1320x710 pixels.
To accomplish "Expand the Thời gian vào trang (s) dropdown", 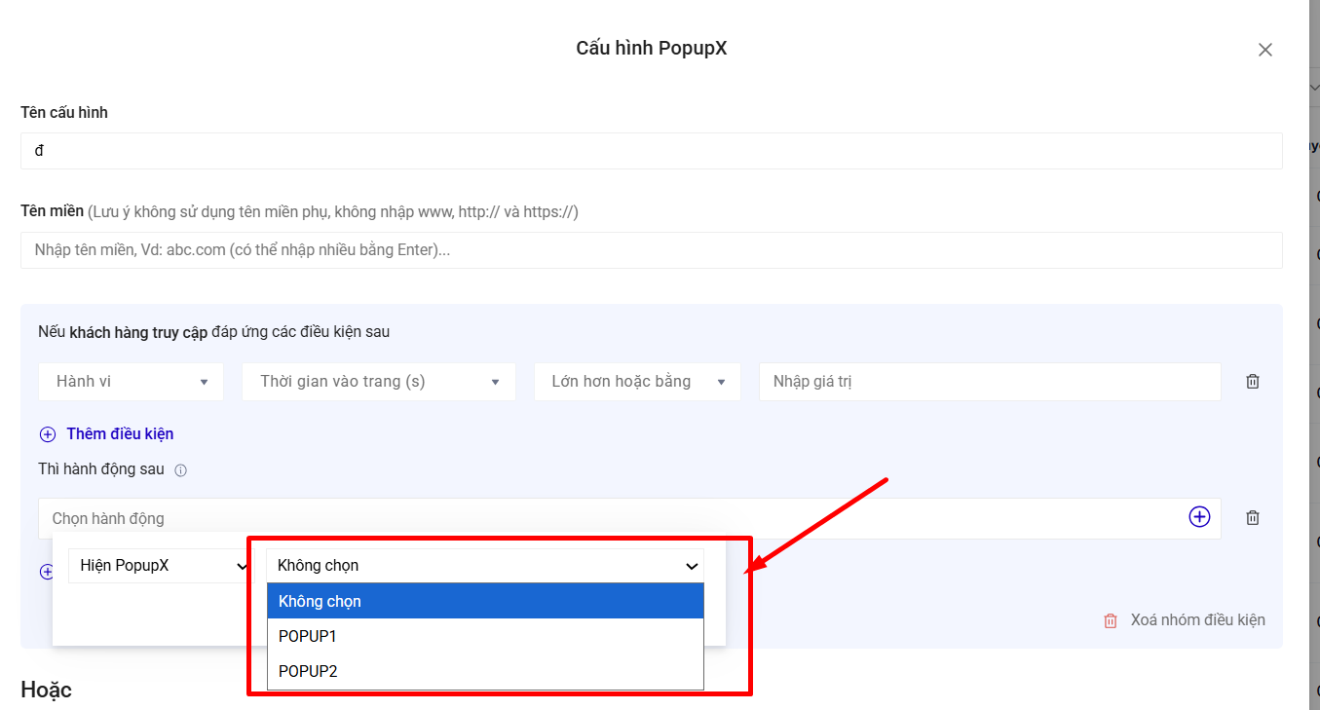I will (x=379, y=382).
